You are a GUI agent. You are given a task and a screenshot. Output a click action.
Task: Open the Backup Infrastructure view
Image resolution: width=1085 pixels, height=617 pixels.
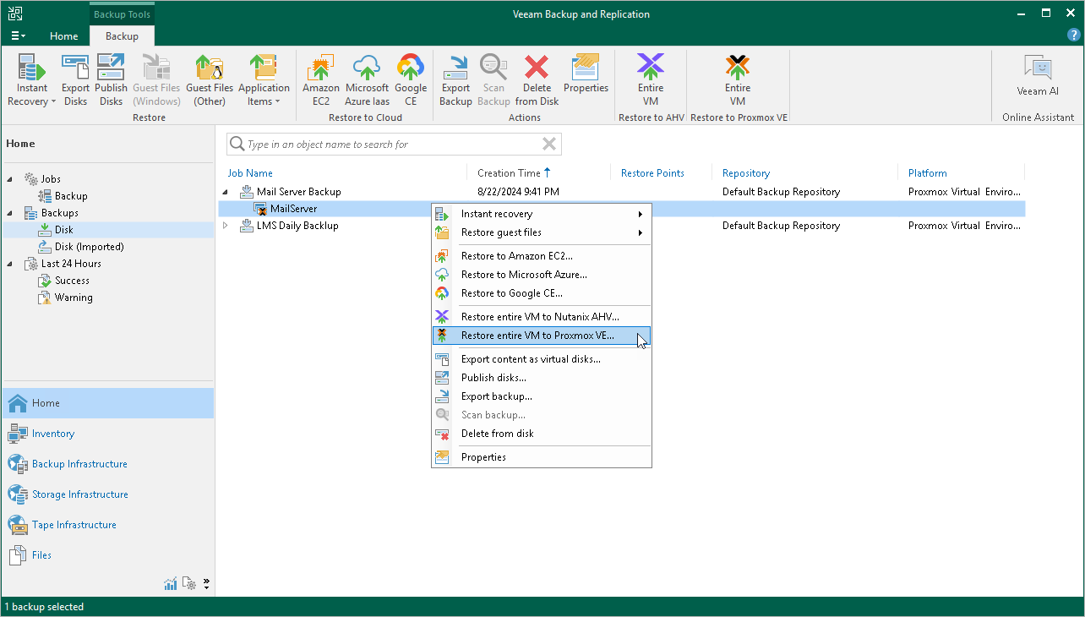coord(108,464)
